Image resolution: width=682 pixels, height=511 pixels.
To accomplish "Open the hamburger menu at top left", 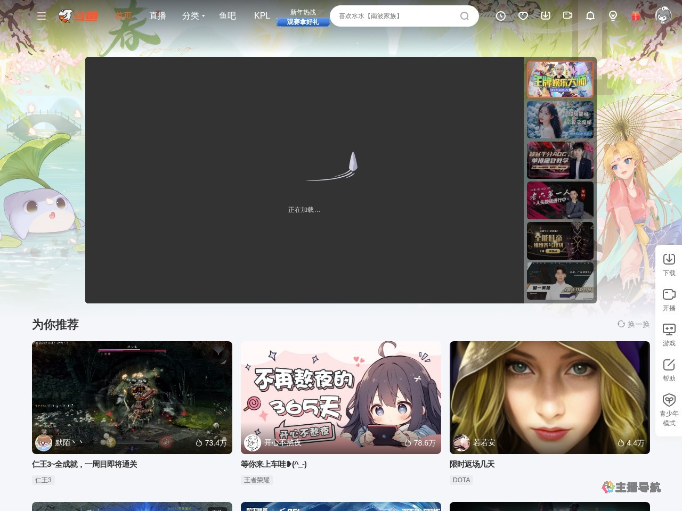I will 42,16.
